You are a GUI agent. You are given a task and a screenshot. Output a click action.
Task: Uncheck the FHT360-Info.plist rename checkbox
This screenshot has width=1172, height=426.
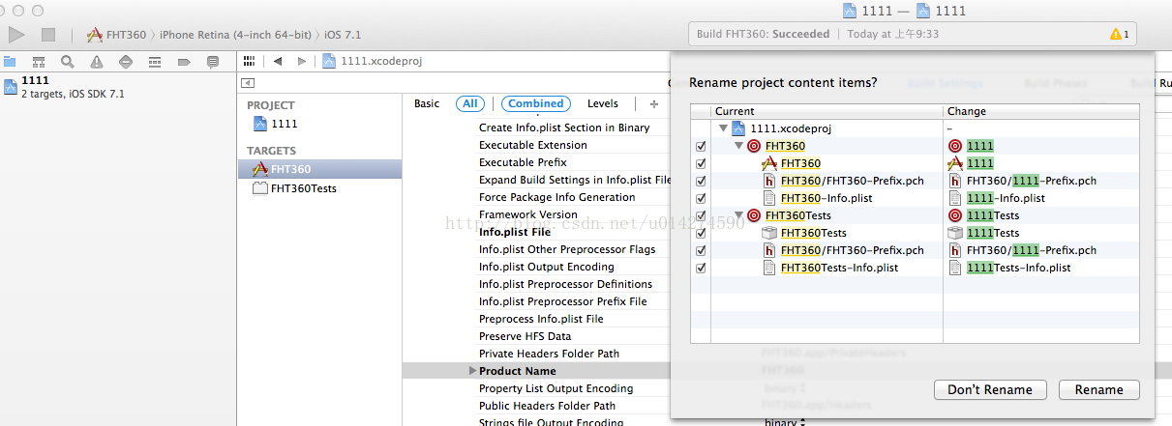pos(701,198)
